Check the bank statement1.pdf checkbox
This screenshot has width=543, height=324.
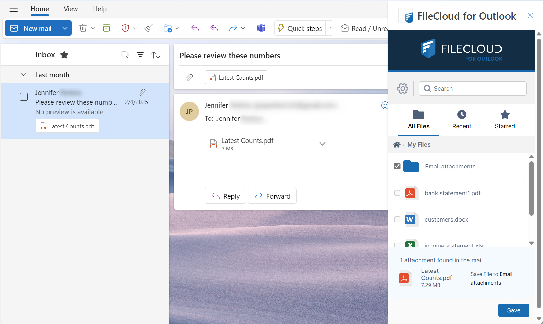pos(397,193)
